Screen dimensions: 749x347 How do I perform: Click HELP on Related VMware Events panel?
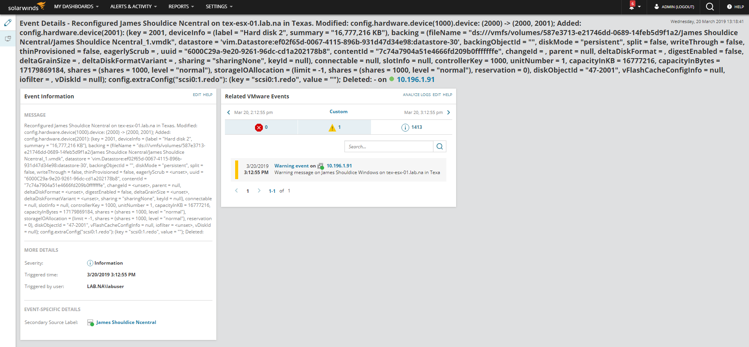pyautogui.click(x=448, y=95)
